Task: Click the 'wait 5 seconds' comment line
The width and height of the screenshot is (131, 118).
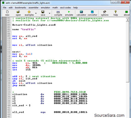Action: [x=46, y=61]
